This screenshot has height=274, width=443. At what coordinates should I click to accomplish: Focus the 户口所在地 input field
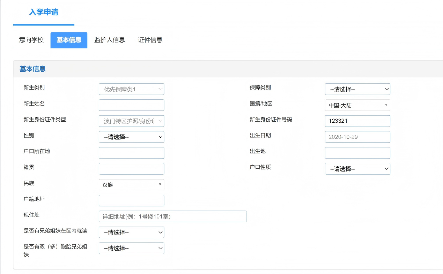pyautogui.click(x=131, y=153)
